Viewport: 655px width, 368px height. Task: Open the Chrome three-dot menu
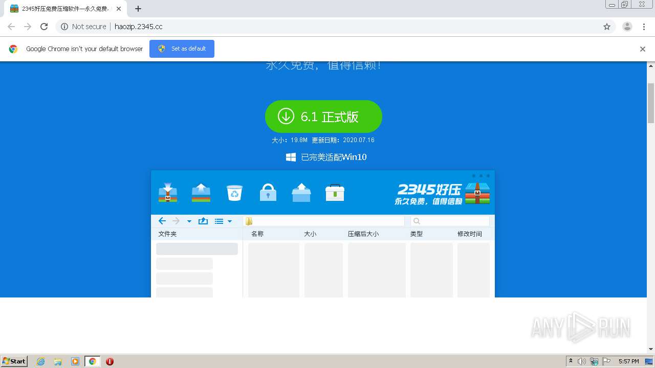click(644, 27)
